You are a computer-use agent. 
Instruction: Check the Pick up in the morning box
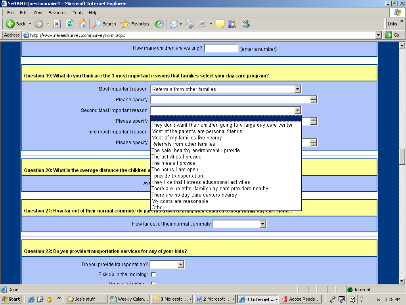click(x=153, y=274)
